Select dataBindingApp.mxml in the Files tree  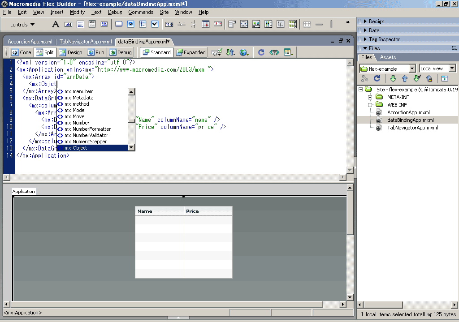pos(410,120)
